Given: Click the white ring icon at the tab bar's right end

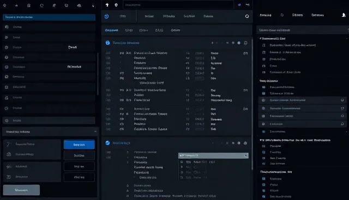Looking at the screenshot, I should (247, 16).
